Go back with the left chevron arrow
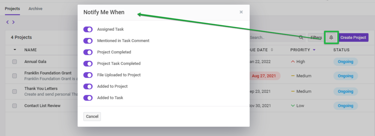This screenshot has width=375, height=136. click(x=7, y=22)
